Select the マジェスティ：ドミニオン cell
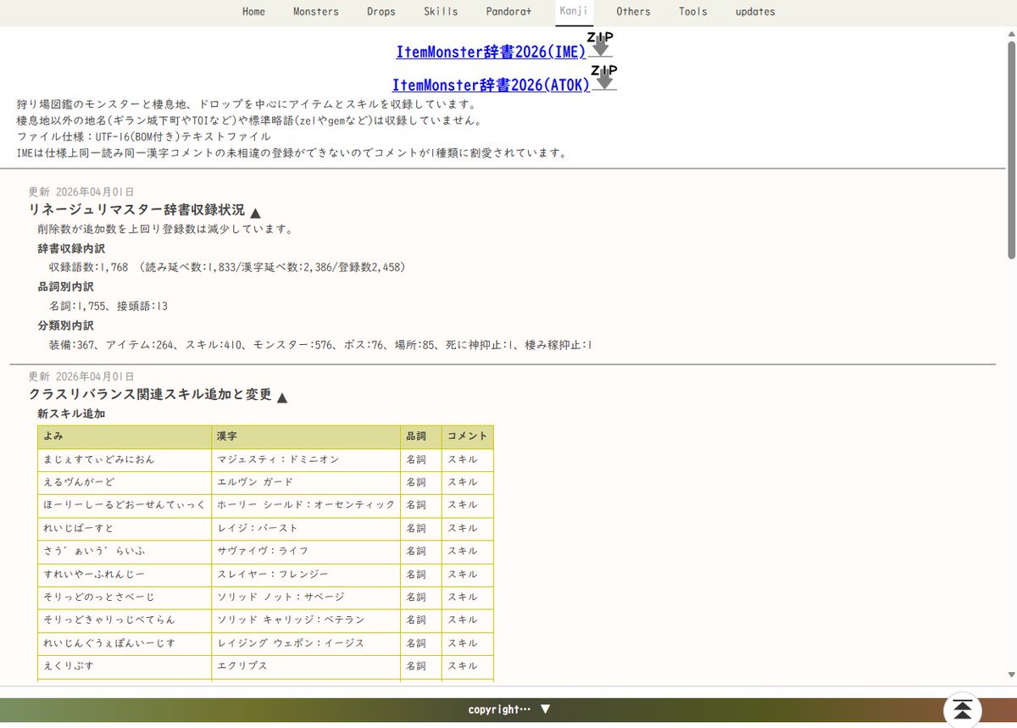 [x=306, y=459]
